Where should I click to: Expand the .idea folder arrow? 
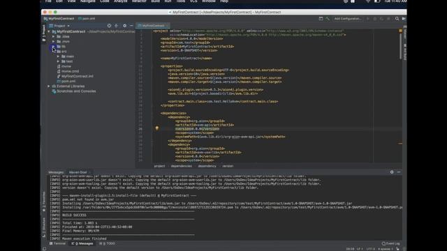point(54,36)
